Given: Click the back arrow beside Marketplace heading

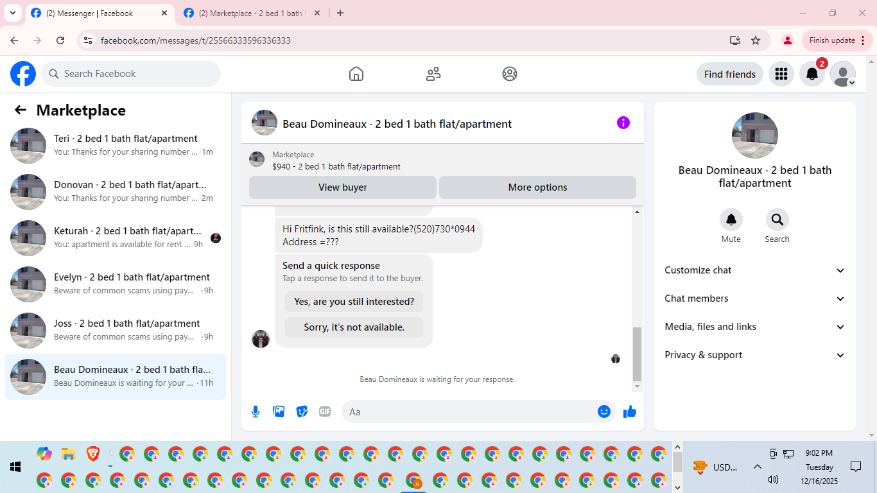Looking at the screenshot, I should 21,110.
